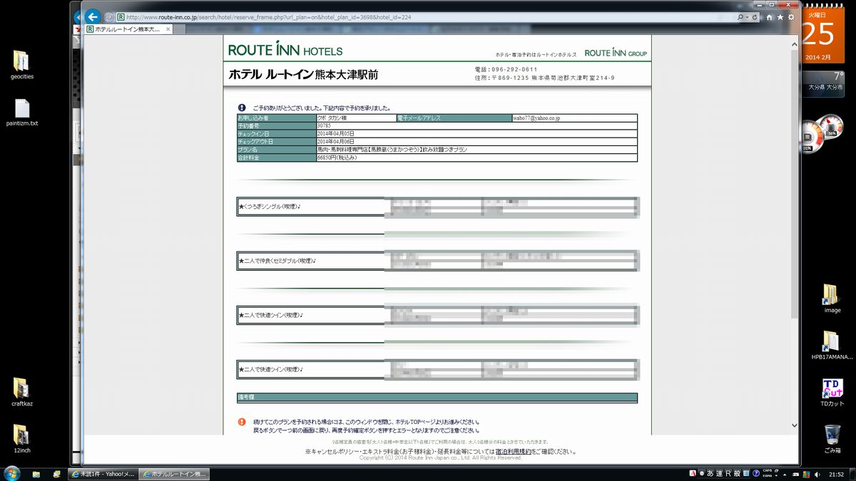Click the taskbar clock 21:52

[836, 475]
